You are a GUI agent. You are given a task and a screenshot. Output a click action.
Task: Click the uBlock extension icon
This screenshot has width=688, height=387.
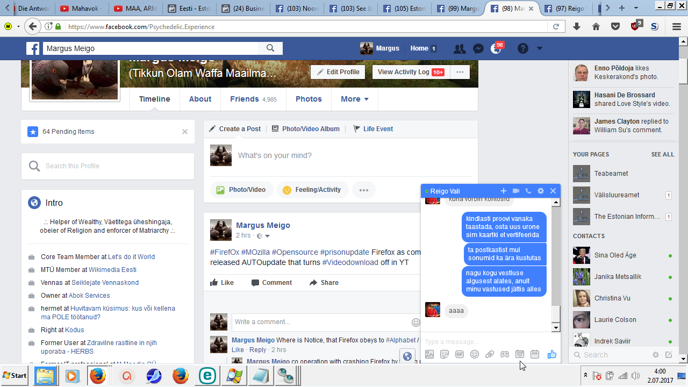[636, 26]
